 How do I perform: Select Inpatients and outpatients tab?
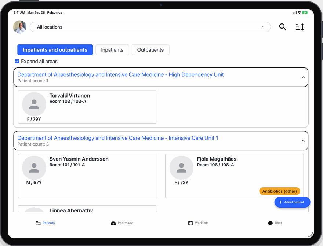click(x=55, y=50)
